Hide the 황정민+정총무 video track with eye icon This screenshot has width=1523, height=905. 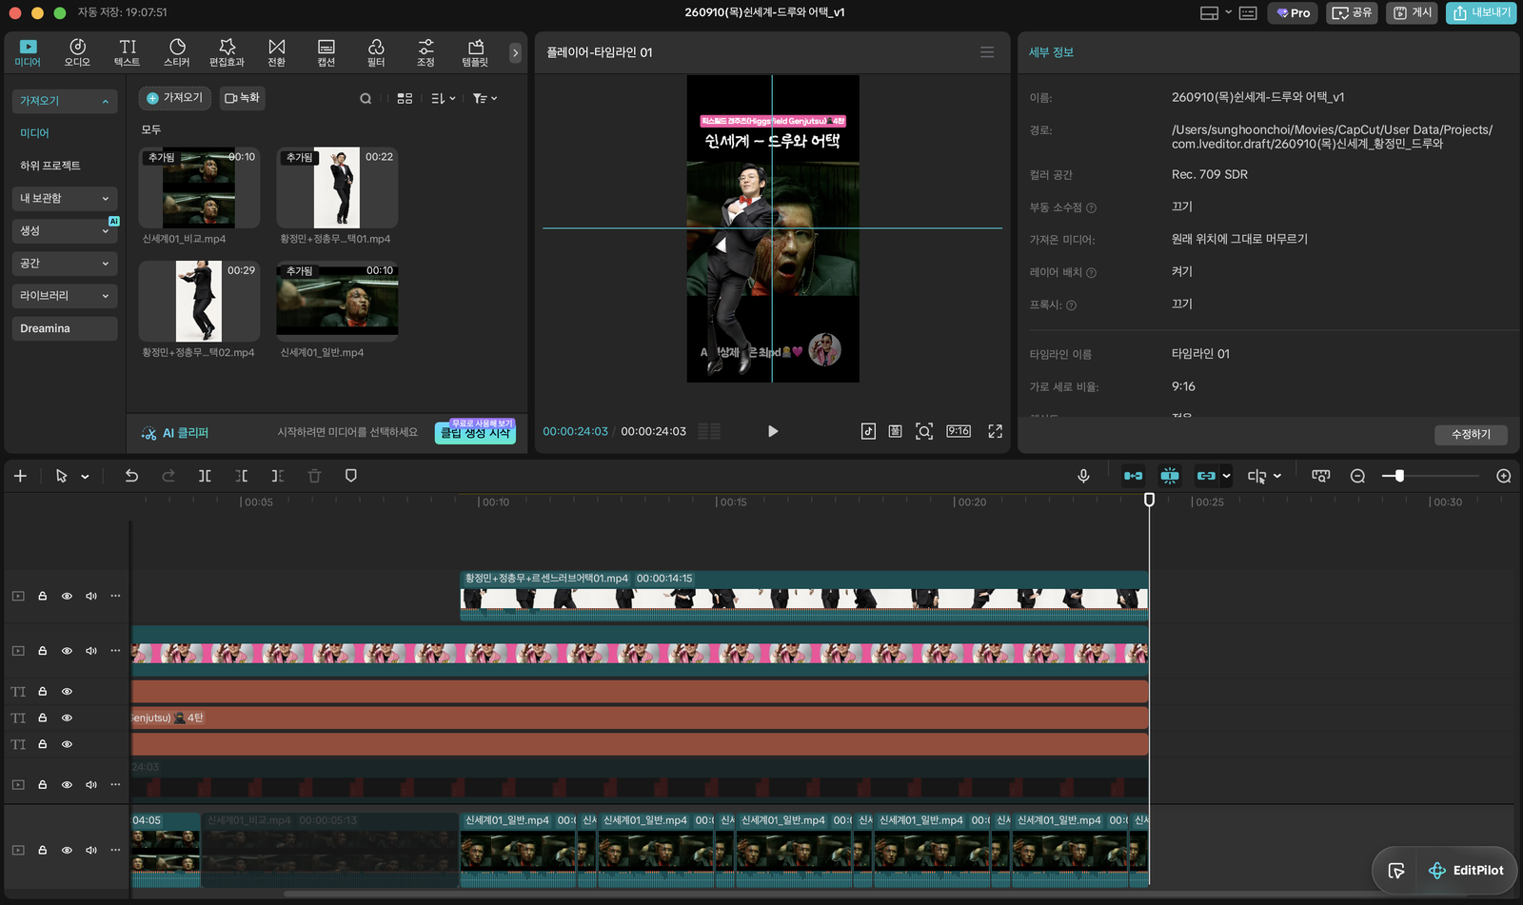[67, 596]
